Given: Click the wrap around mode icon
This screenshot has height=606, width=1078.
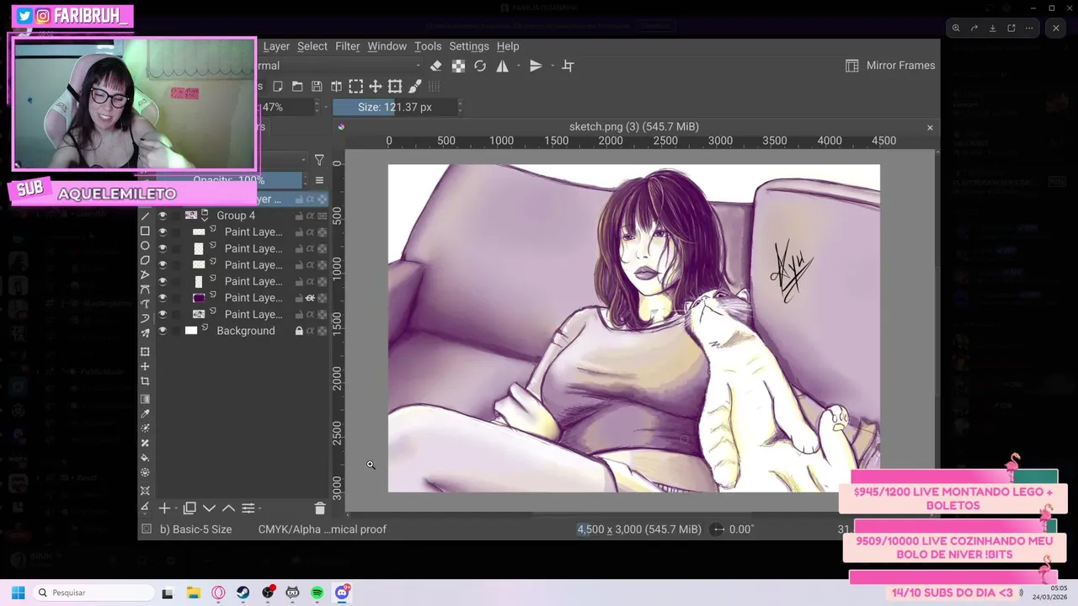Looking at the screenshot, I should click(568, 66).
